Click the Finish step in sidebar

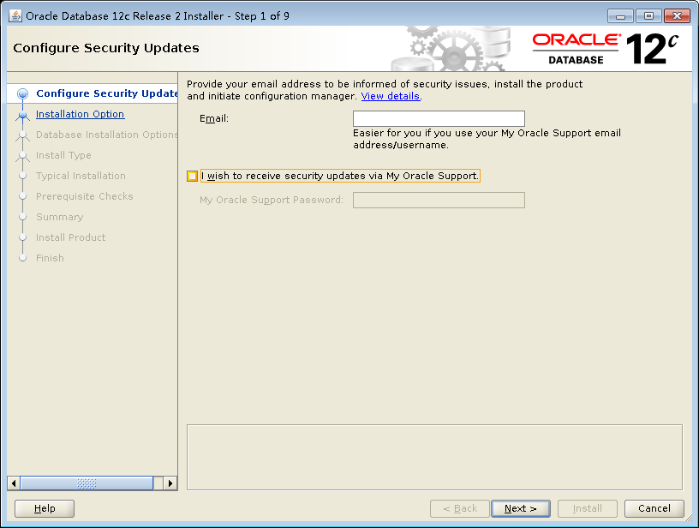50,258
